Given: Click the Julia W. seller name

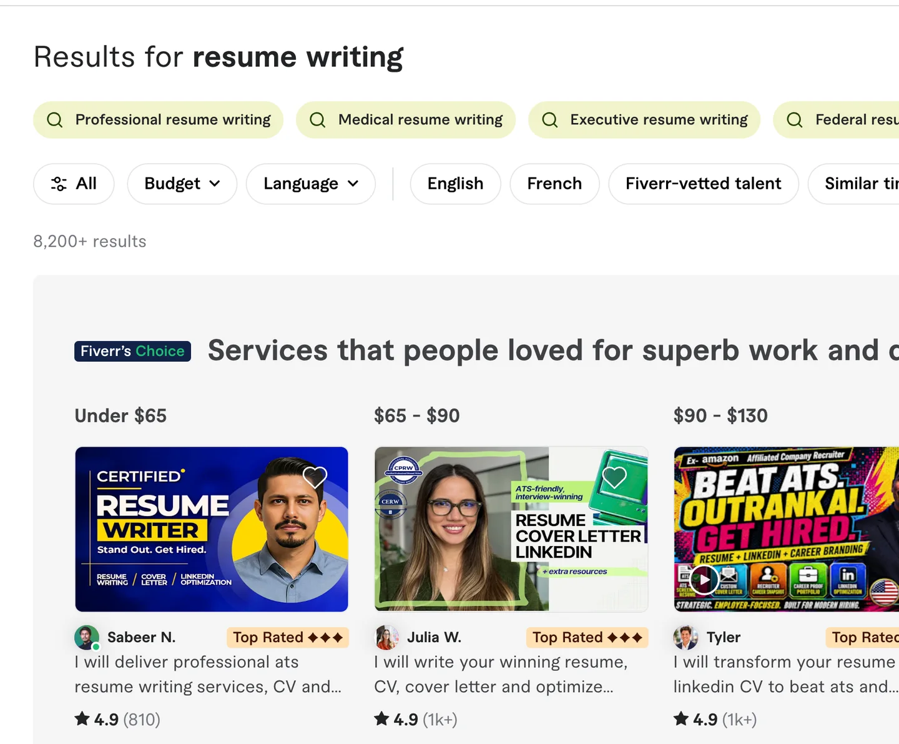Looking at the screenshot, I should click(434, 637).
